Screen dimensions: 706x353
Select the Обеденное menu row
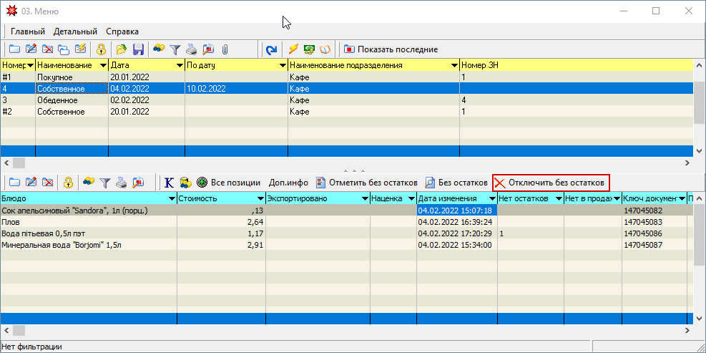coord(347,100)
